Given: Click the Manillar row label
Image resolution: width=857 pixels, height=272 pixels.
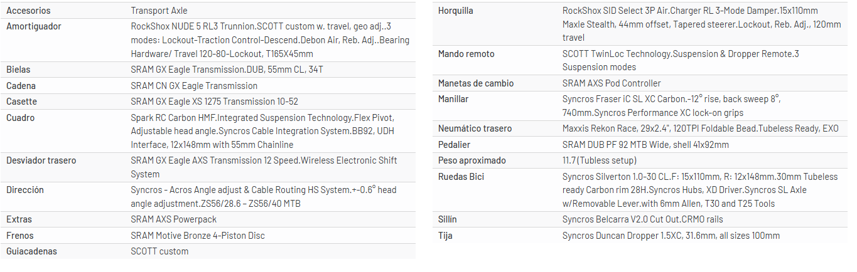Looking at the screenshot, I should 453,99.
